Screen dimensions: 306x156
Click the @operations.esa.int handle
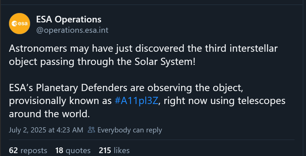click(x=72, y=30)
